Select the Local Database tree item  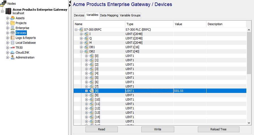tap(26, 43)
